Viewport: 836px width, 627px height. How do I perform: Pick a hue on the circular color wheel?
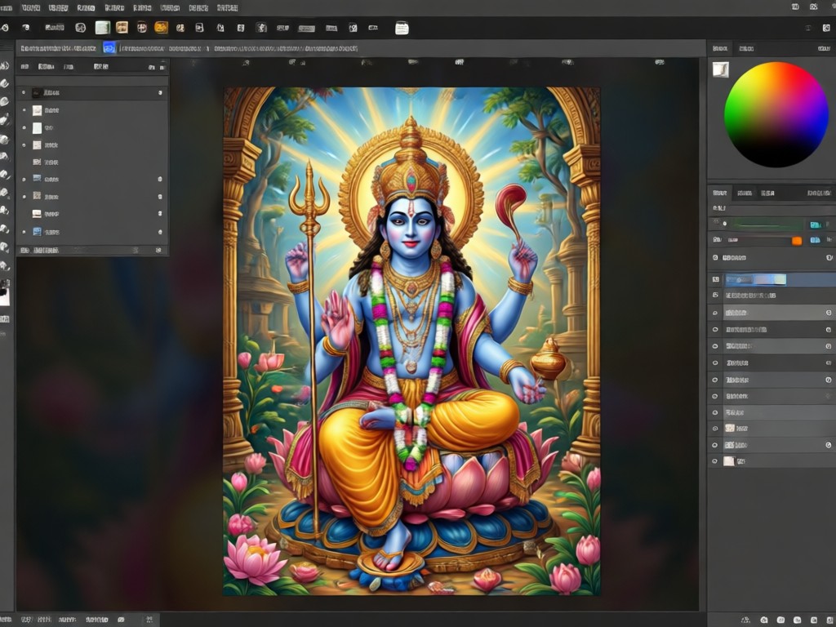click(x=776, y=114)
